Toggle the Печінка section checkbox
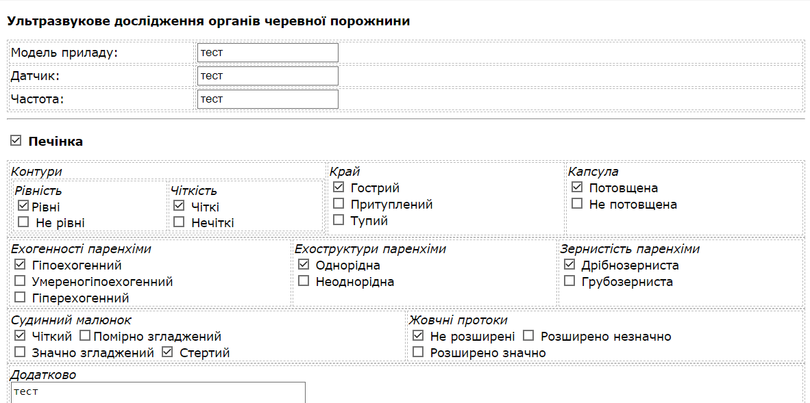Viewport: 810px width, 403px height. point(16,141)
